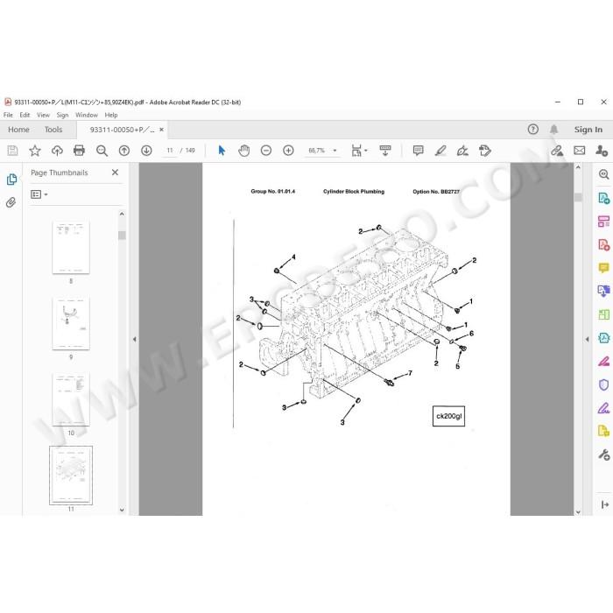Open the Protect shield tool
The image size is (613, 613).
point(603,384)
